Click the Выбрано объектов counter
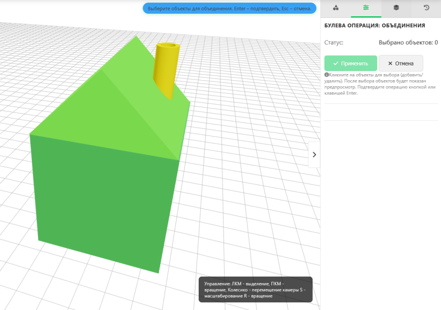Viewport: 441px width, 310px height. tap(409, 43)
